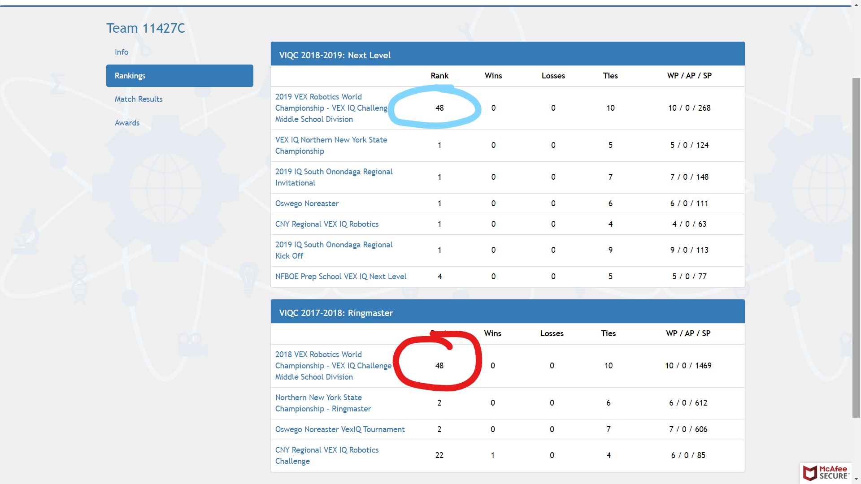Screen dimensions: 861x484
Task: Click the Wins column header in Next Level table
Action: (493, 76)
